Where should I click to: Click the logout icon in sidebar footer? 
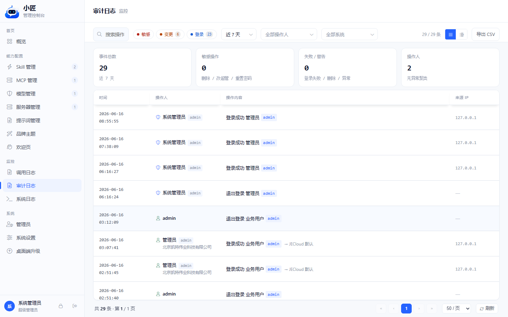click(75, 306)
